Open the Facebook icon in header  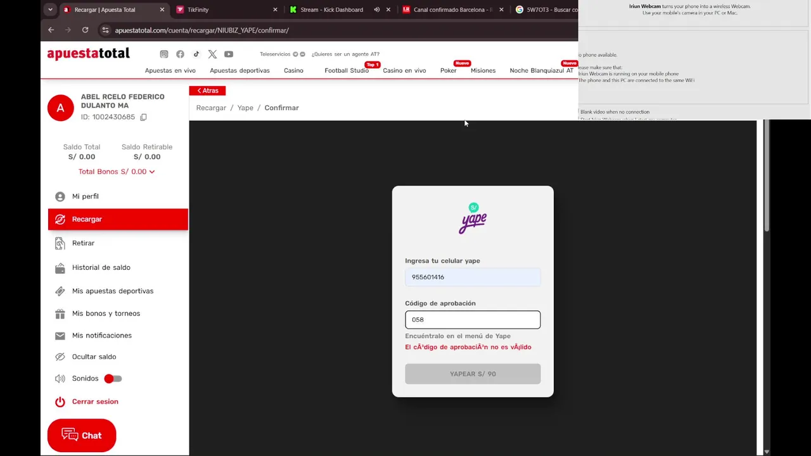point(180,54)
